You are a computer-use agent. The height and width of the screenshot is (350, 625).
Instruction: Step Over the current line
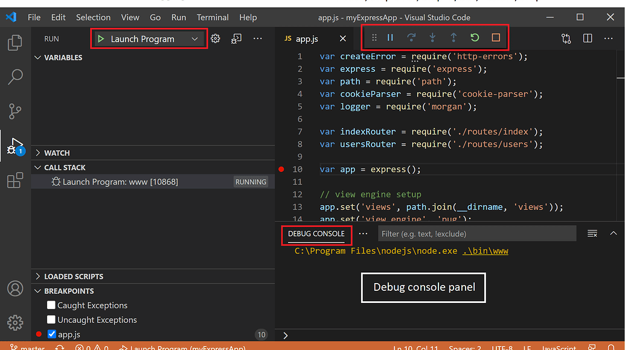pyautogui.click(x=410, y=37)
